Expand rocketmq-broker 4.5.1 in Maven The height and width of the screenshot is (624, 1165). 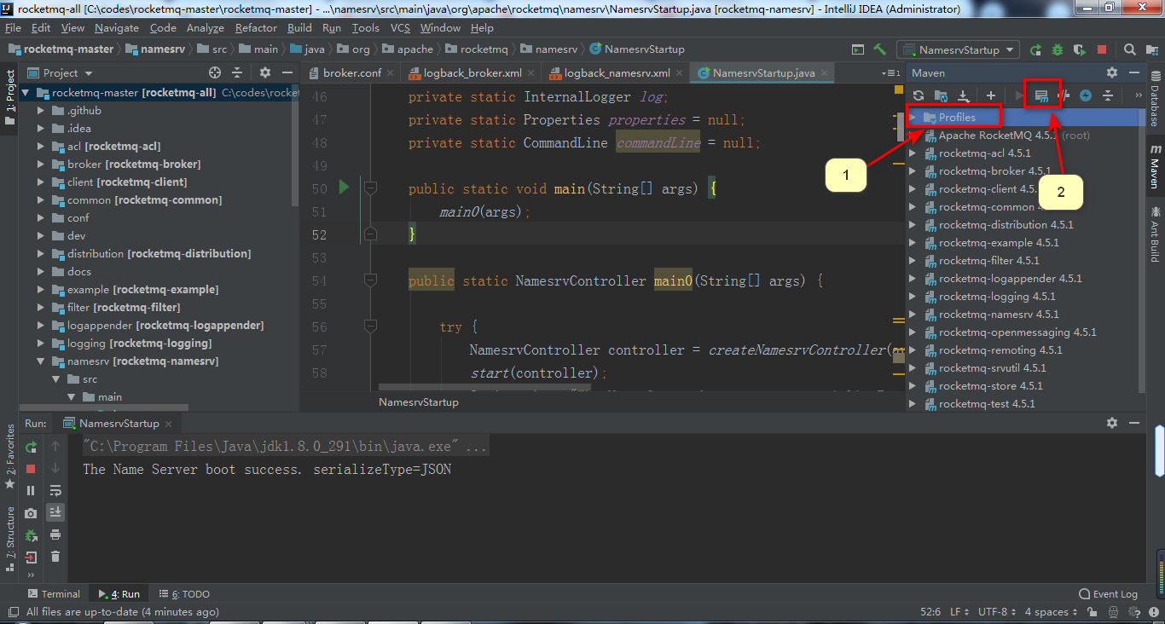(x=913, y=171)
